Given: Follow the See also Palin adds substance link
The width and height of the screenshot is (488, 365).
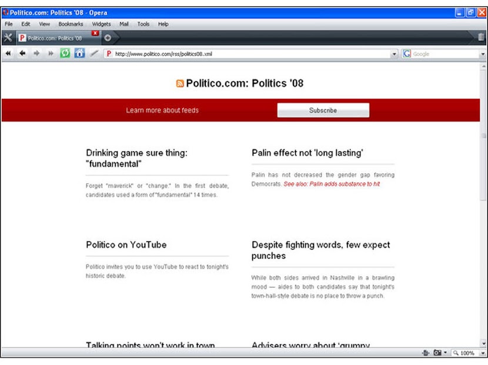Looking at the screenshot, I should pos(332,184).
